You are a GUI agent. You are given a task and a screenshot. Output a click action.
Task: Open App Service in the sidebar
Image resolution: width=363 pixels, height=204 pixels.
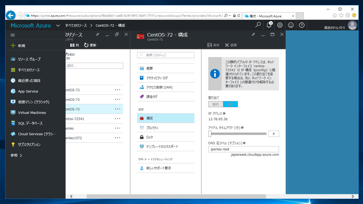coord(28,91)
